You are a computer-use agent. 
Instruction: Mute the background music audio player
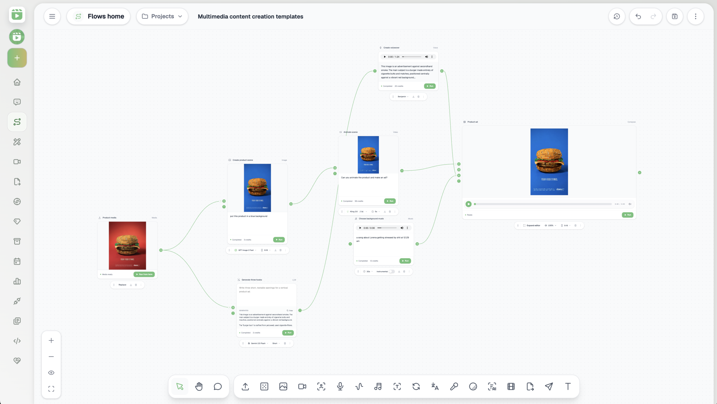tap(402, 228)
